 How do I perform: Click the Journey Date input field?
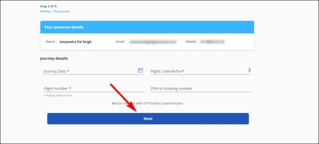pos(93,71)
